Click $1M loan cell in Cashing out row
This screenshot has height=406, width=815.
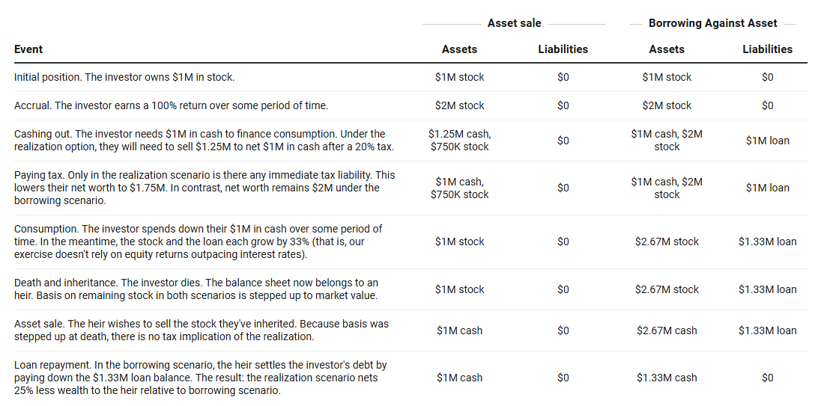[767, 141]
